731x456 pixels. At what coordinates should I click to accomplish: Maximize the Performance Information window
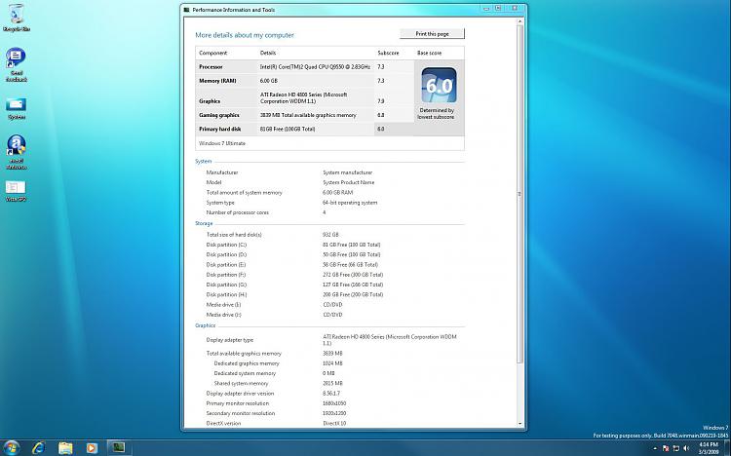click(x=498, y=9)
